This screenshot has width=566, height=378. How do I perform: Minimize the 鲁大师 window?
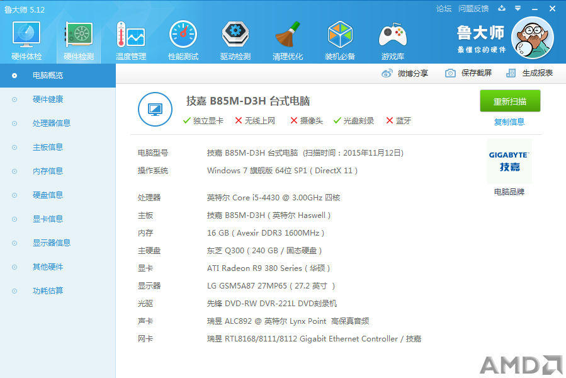[x=535, y=9]
